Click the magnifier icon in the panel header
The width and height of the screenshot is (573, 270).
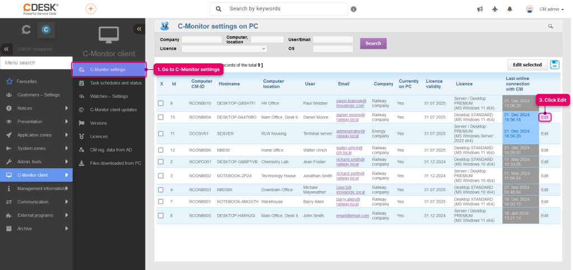[x=551, y=26]
